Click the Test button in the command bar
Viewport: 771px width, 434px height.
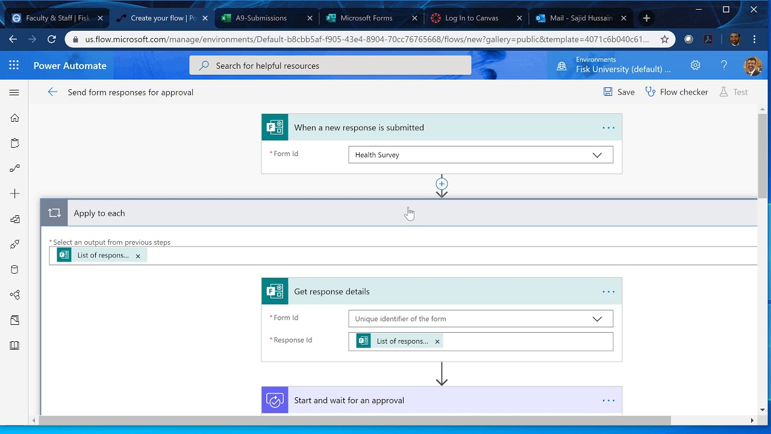(x=734, y=92)
